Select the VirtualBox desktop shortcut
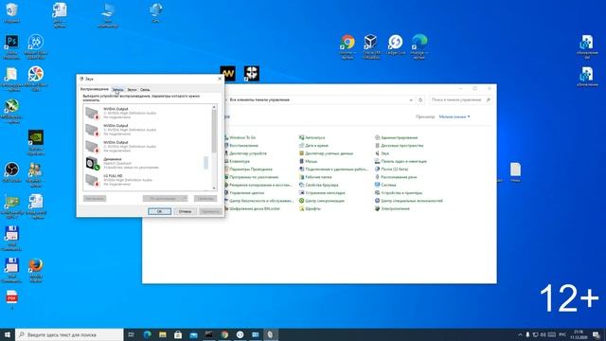606x341 pixels. coord(371,46)
